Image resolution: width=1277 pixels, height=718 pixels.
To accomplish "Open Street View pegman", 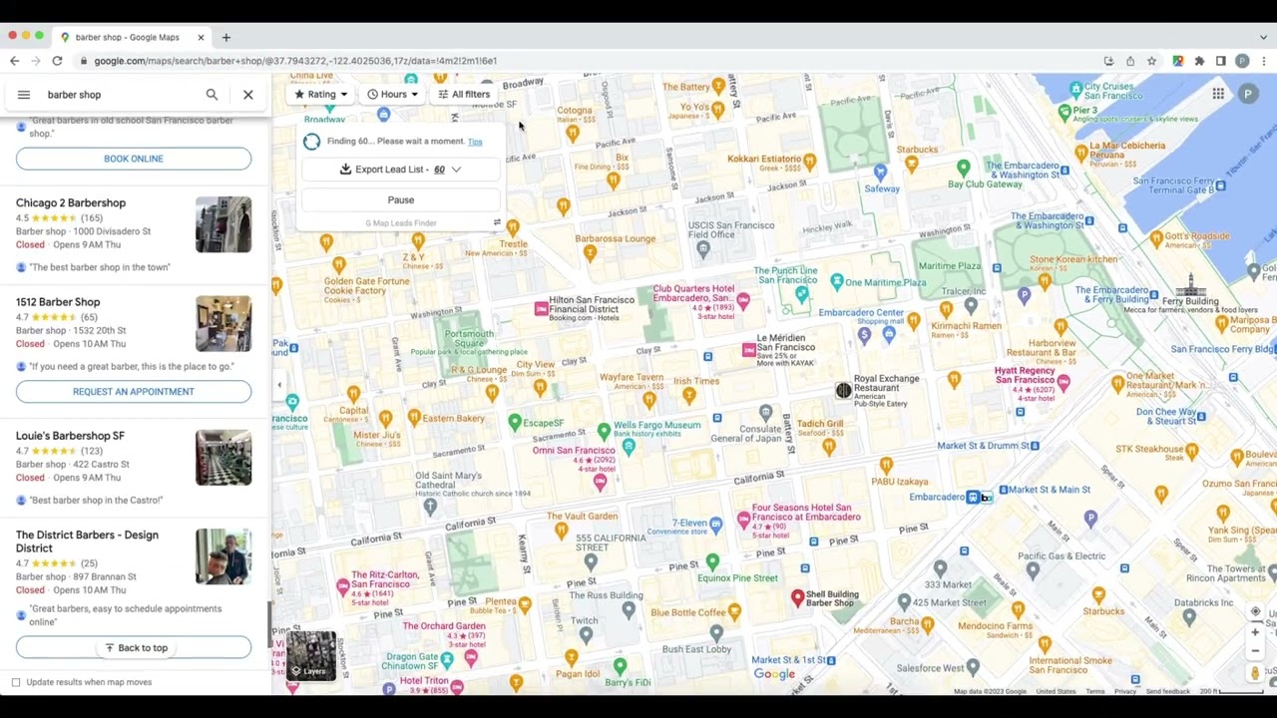I will (x=1255, y=673).
